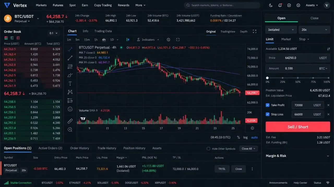The height and width of the screenshot is (187, 334).
Task: Open the emoji sticker tool
Action: (x=70, y=109)
